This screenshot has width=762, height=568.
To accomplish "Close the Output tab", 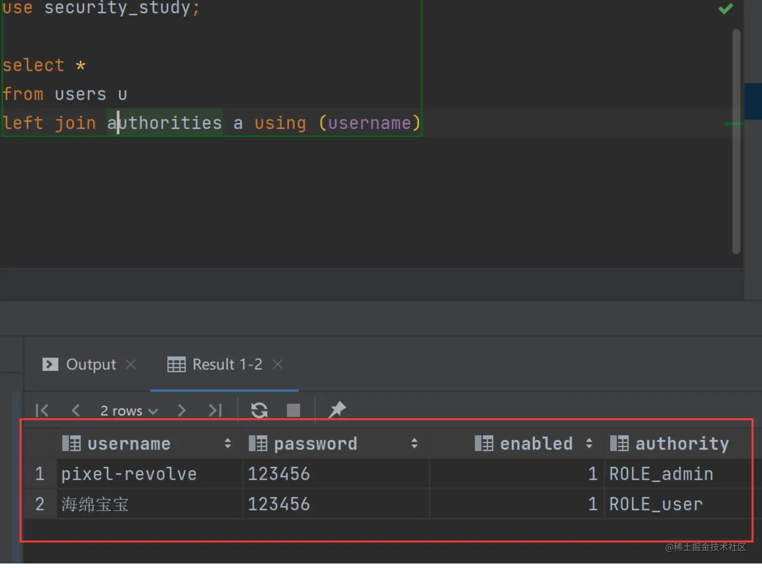I will pos(131,364).
